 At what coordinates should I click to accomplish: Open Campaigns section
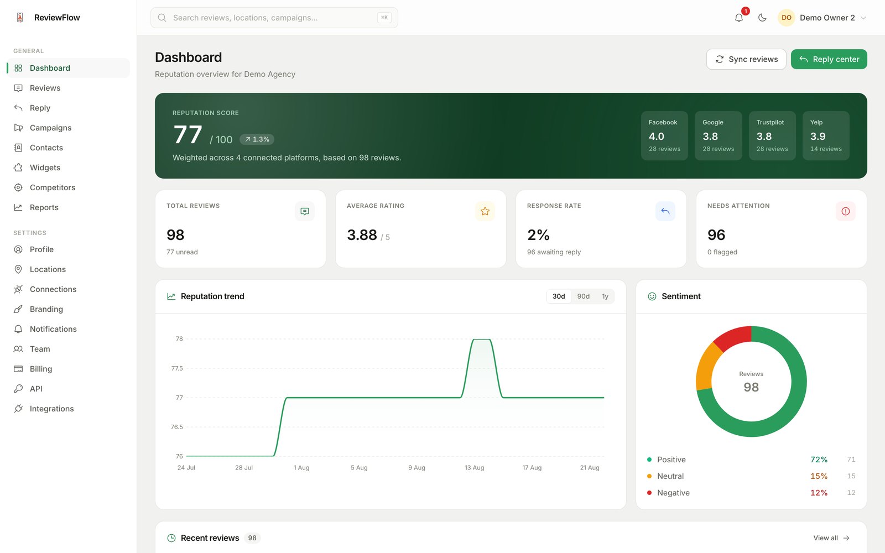69,128
